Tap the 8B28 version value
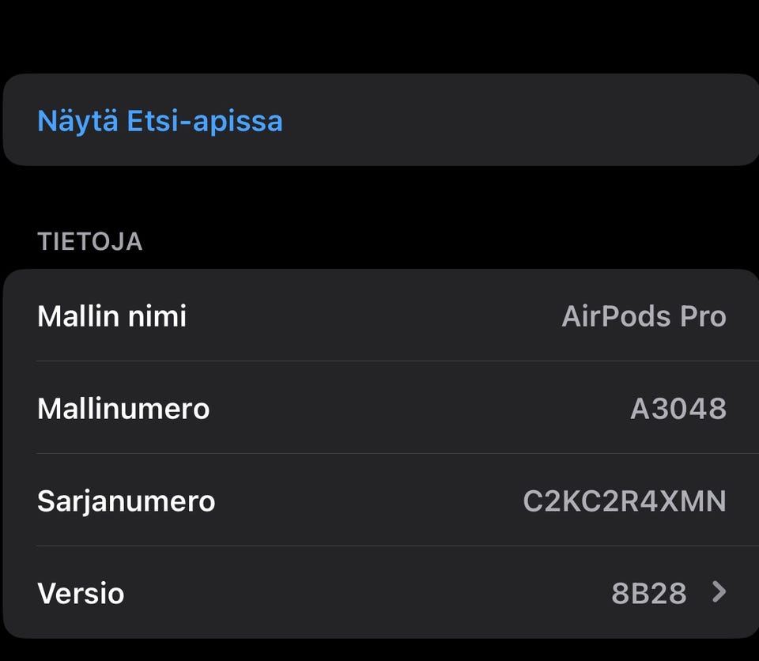 point(648,593)
